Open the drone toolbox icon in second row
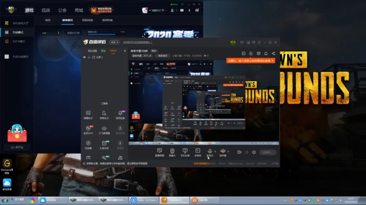 (x=104, y=130)
